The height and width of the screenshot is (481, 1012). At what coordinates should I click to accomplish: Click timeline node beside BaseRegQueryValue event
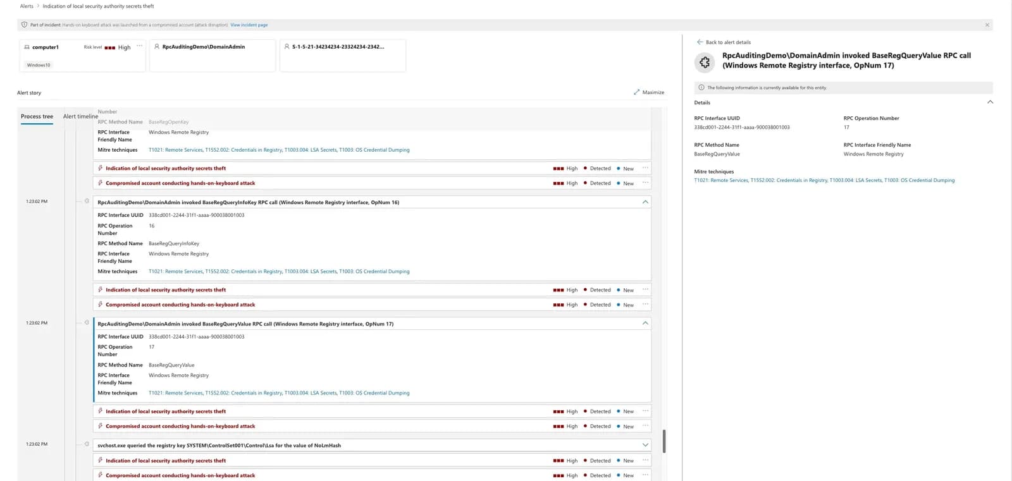click(x=87, y=322)
